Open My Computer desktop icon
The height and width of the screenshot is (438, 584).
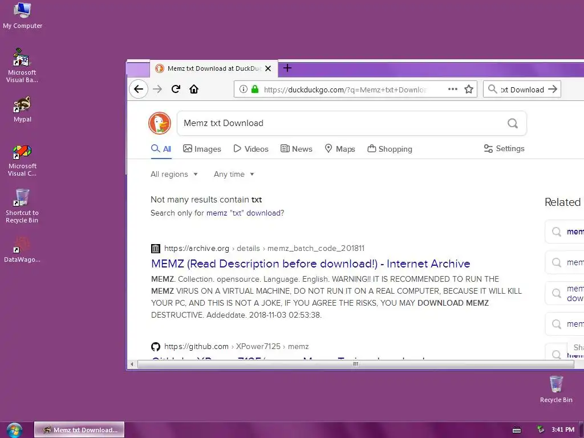(x=22, y=15)
